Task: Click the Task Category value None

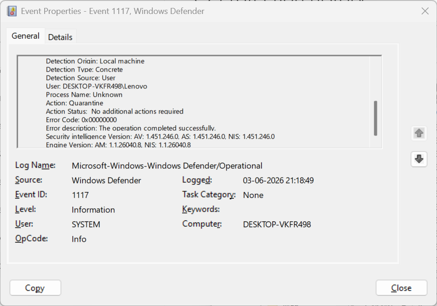Action: (253, 195)
